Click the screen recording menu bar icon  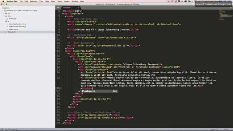(x=169, y=1)
